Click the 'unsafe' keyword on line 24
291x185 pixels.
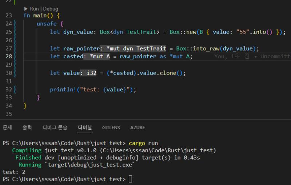click(47, 24)
